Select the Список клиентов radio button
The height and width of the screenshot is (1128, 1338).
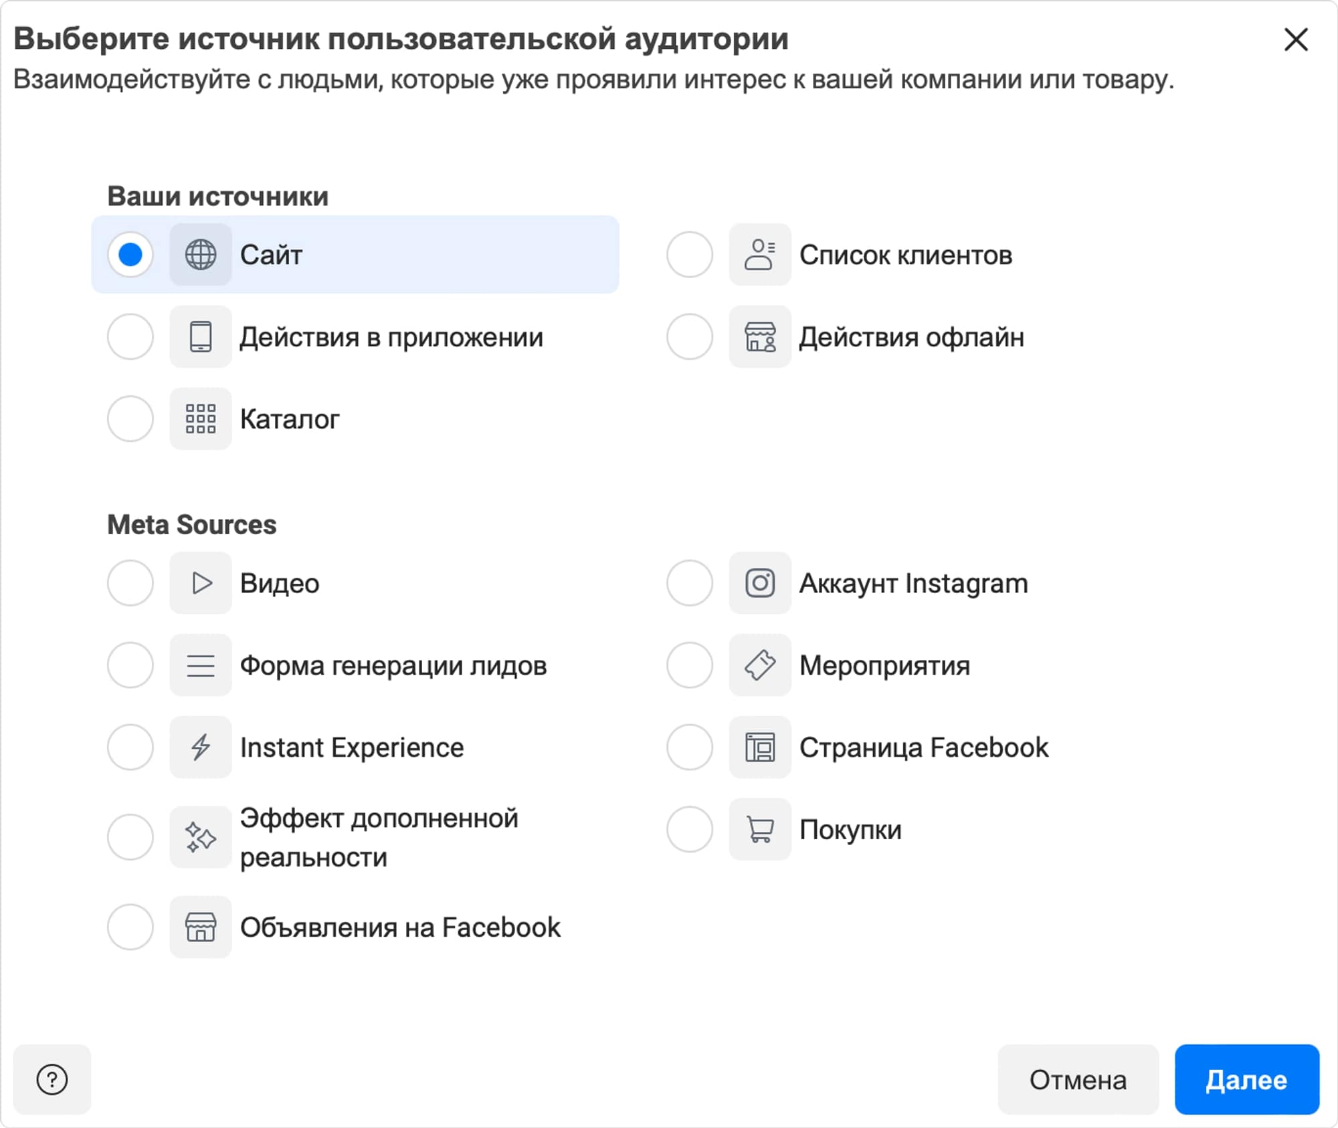click(689, 255)
